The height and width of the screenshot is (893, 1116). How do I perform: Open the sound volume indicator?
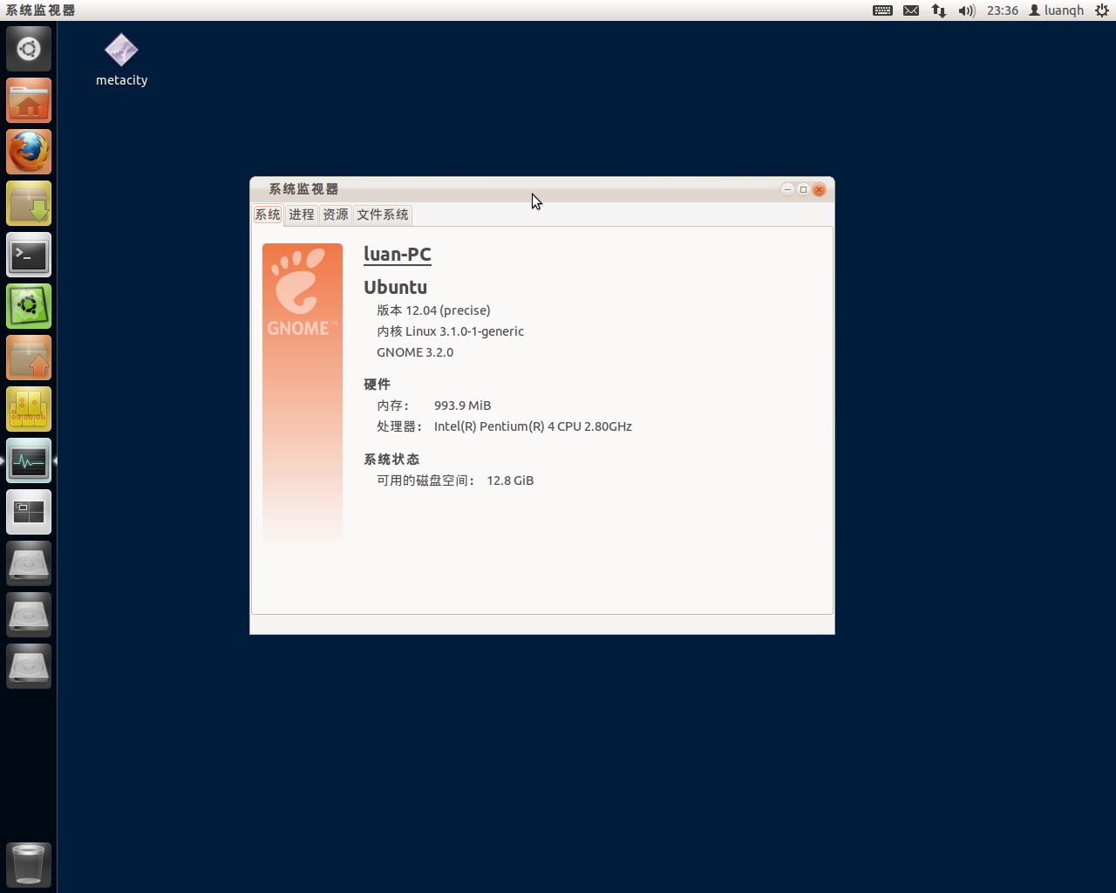[x=967, y=10]
